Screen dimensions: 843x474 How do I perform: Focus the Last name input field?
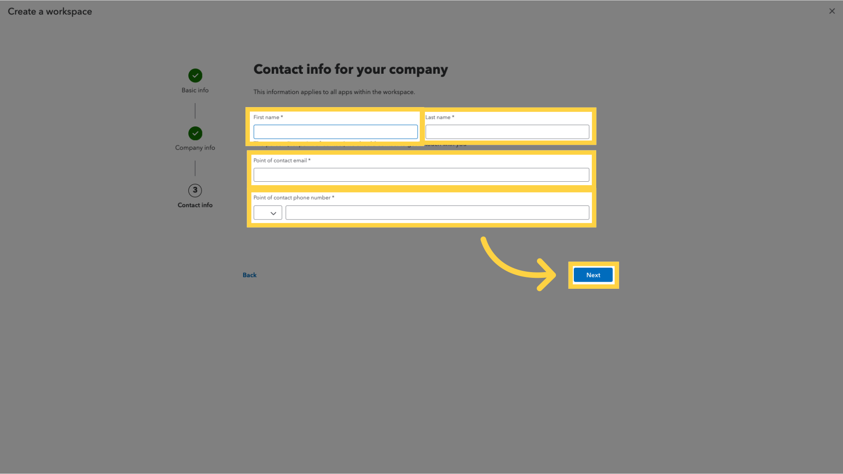pyautogui.click(x=507, y=132)
